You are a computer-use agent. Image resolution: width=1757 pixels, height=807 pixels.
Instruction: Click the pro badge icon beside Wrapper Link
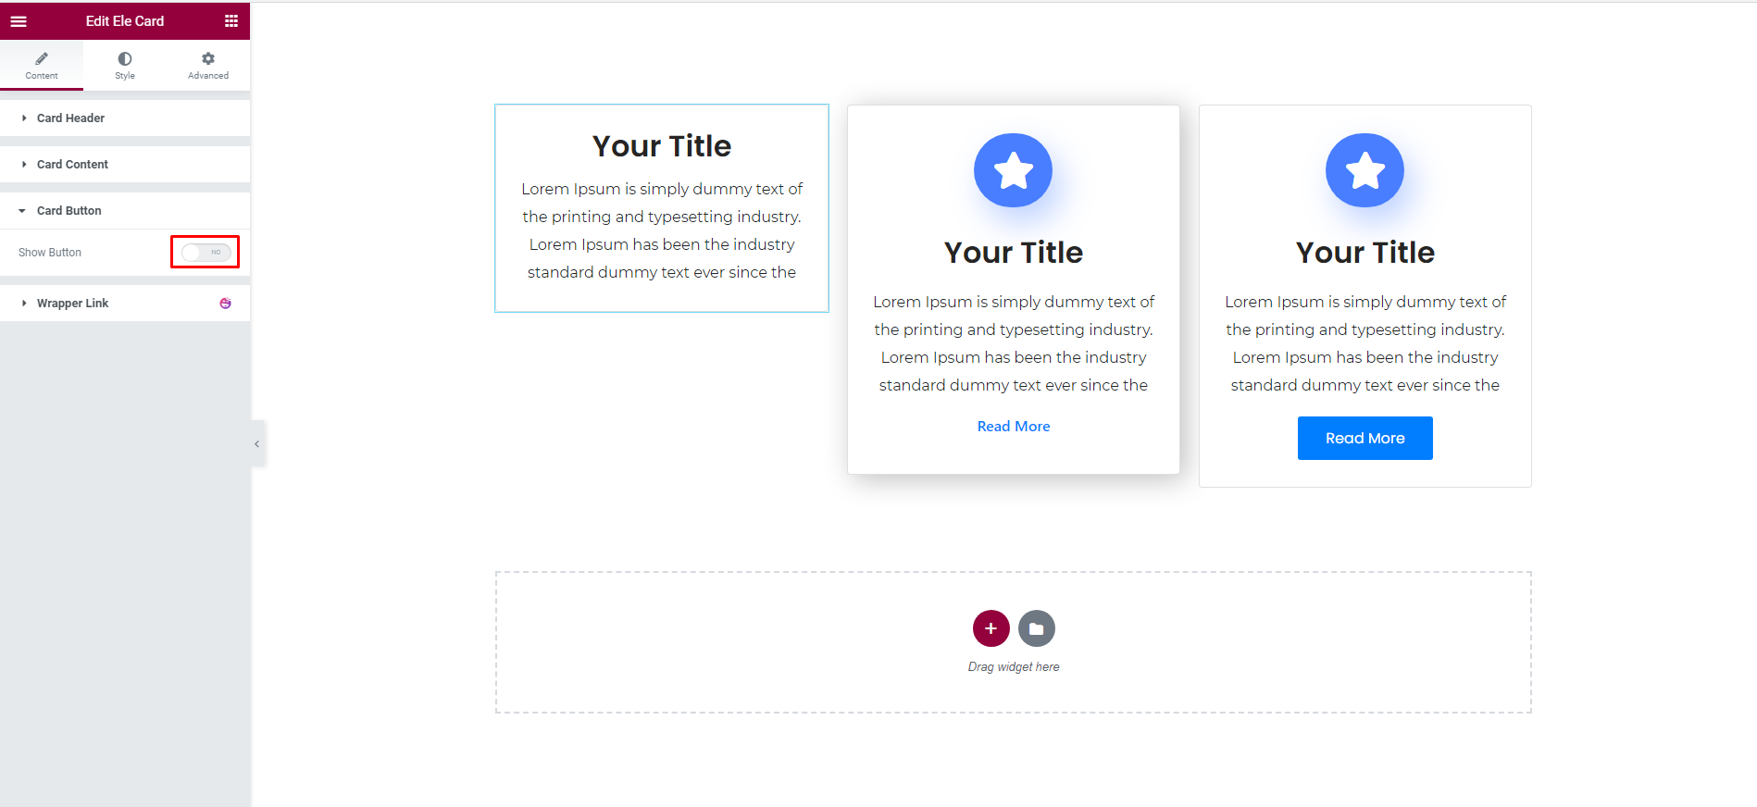point(225,304)
